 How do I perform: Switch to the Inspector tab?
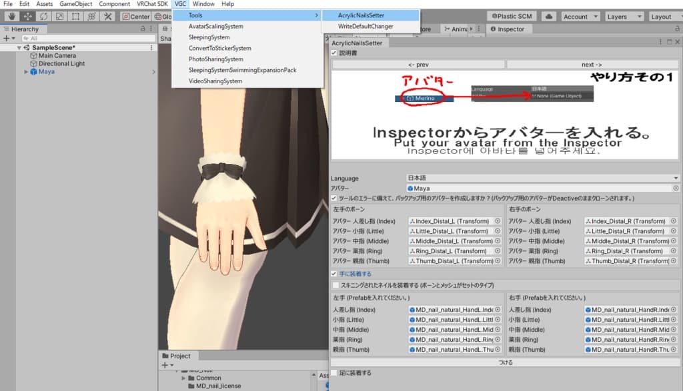511,29
